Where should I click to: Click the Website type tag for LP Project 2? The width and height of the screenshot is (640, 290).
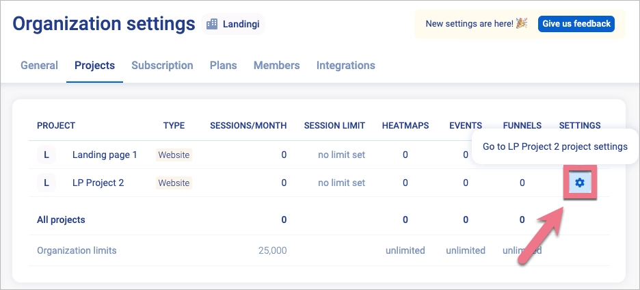(174, 183)
